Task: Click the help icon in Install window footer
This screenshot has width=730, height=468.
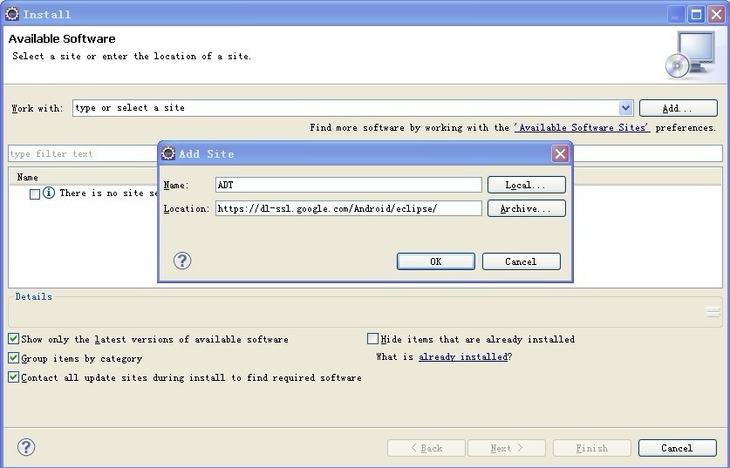Action: [x=26, y=447]
